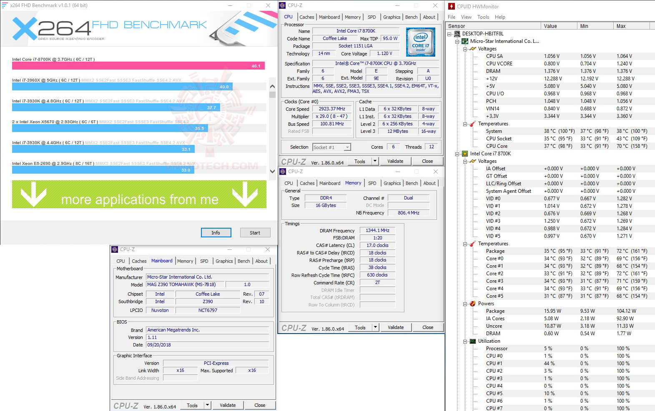The image size is (655, 411).
Task: Select Graphics tab in Memory CPU-Z window
Action: (x=392, y=183)
